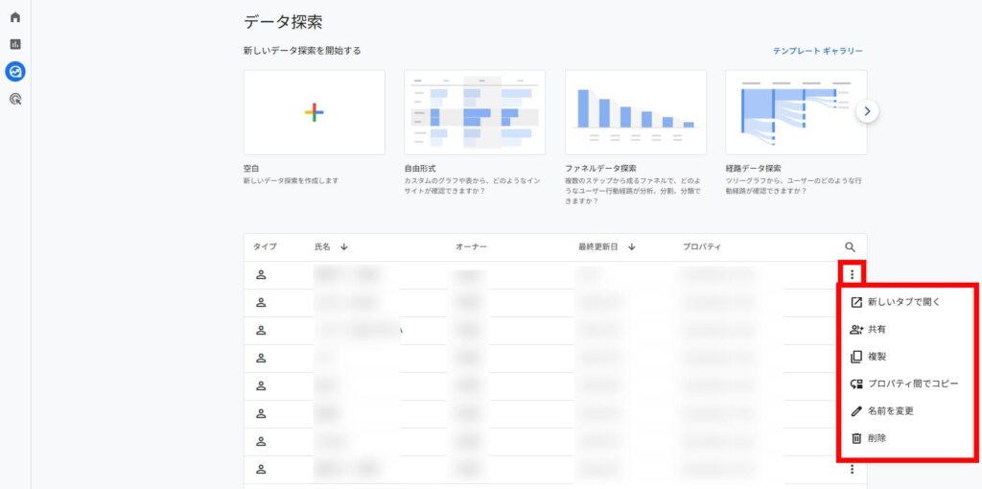982x489 pixels.
Task: Create a blank 空白 exploration
Action: point(314,112)
